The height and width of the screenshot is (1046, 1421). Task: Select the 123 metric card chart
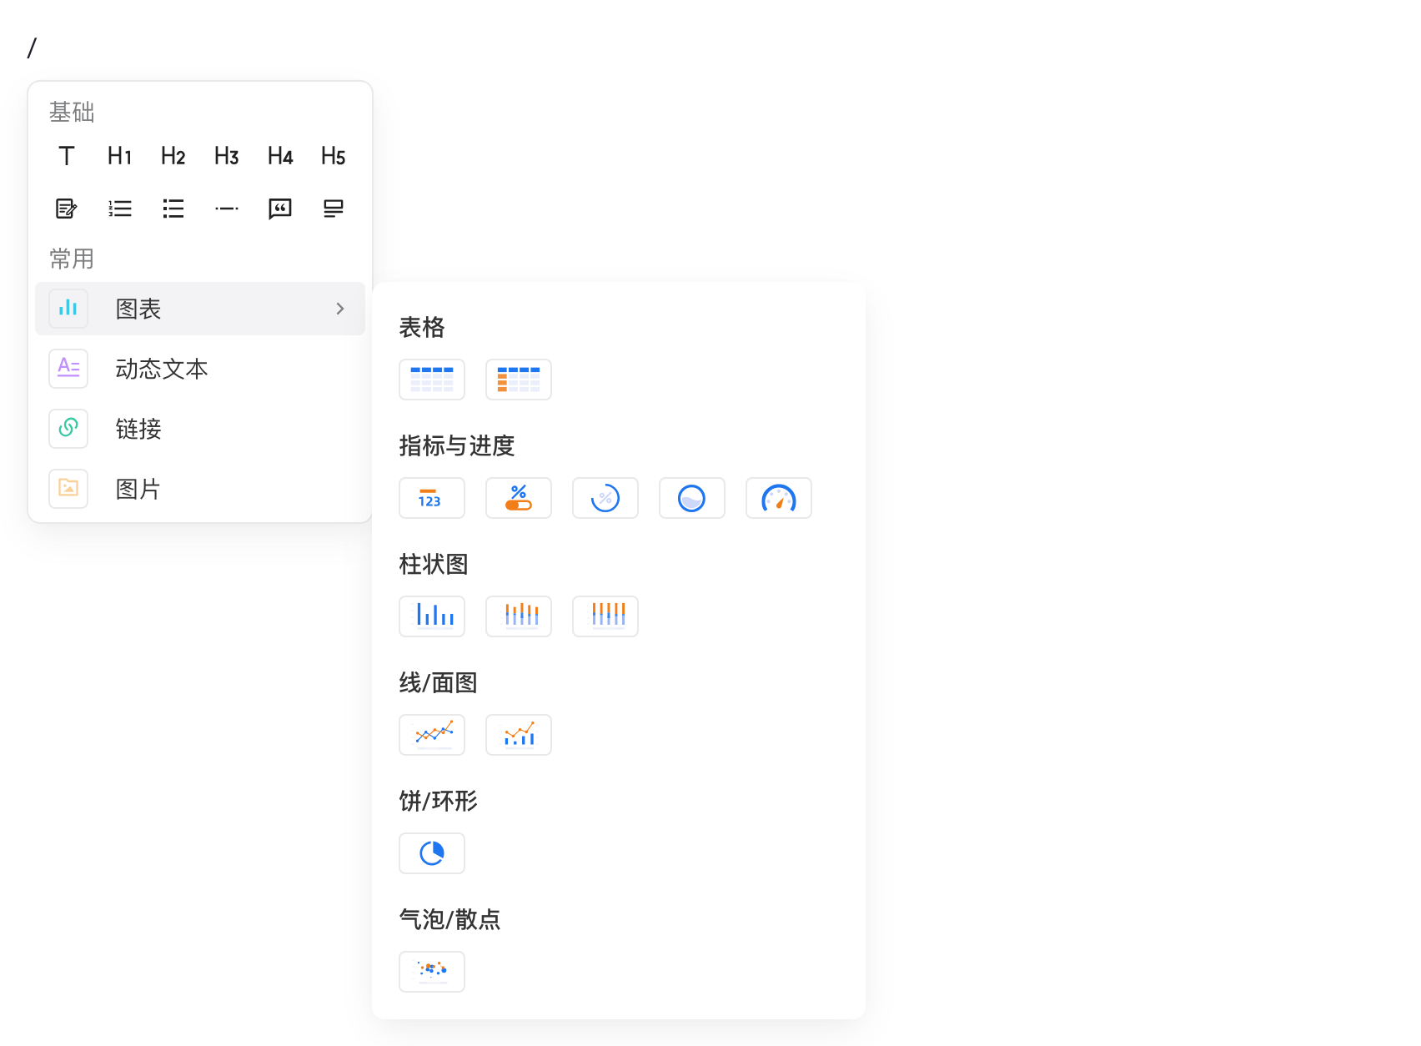point(432,498)
